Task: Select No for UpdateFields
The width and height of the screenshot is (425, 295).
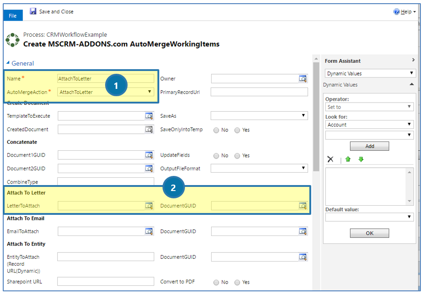Action: tap(216, 156)
